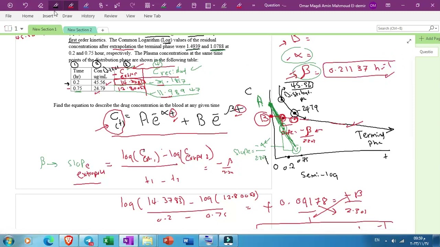Click the account name Omar Magdi Amin

(332, 5)
